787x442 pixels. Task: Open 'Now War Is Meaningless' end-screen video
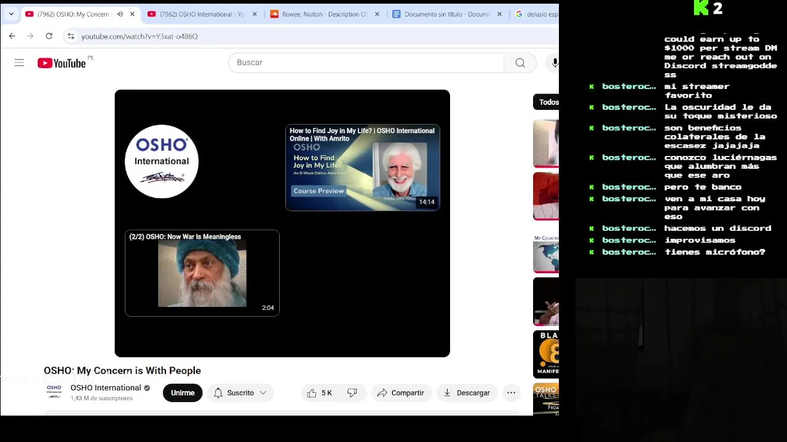coord(202,273)
